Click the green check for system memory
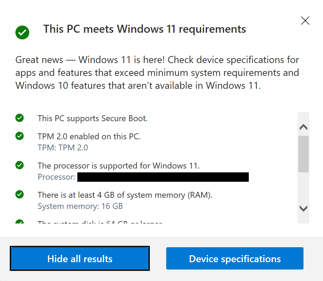Viewport: 323px width, 281px height. pos(20,195)
